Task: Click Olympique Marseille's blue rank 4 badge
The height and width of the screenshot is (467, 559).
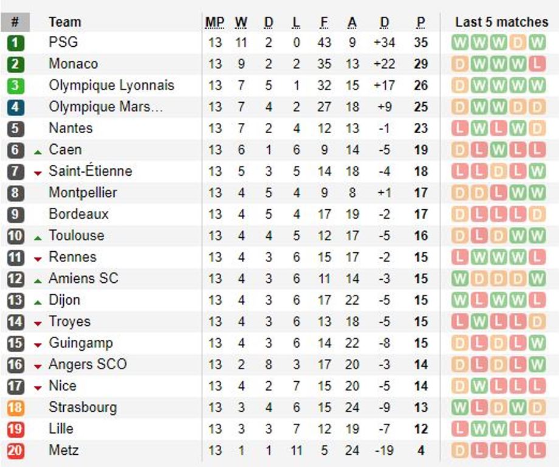Action: click(15, 107)
